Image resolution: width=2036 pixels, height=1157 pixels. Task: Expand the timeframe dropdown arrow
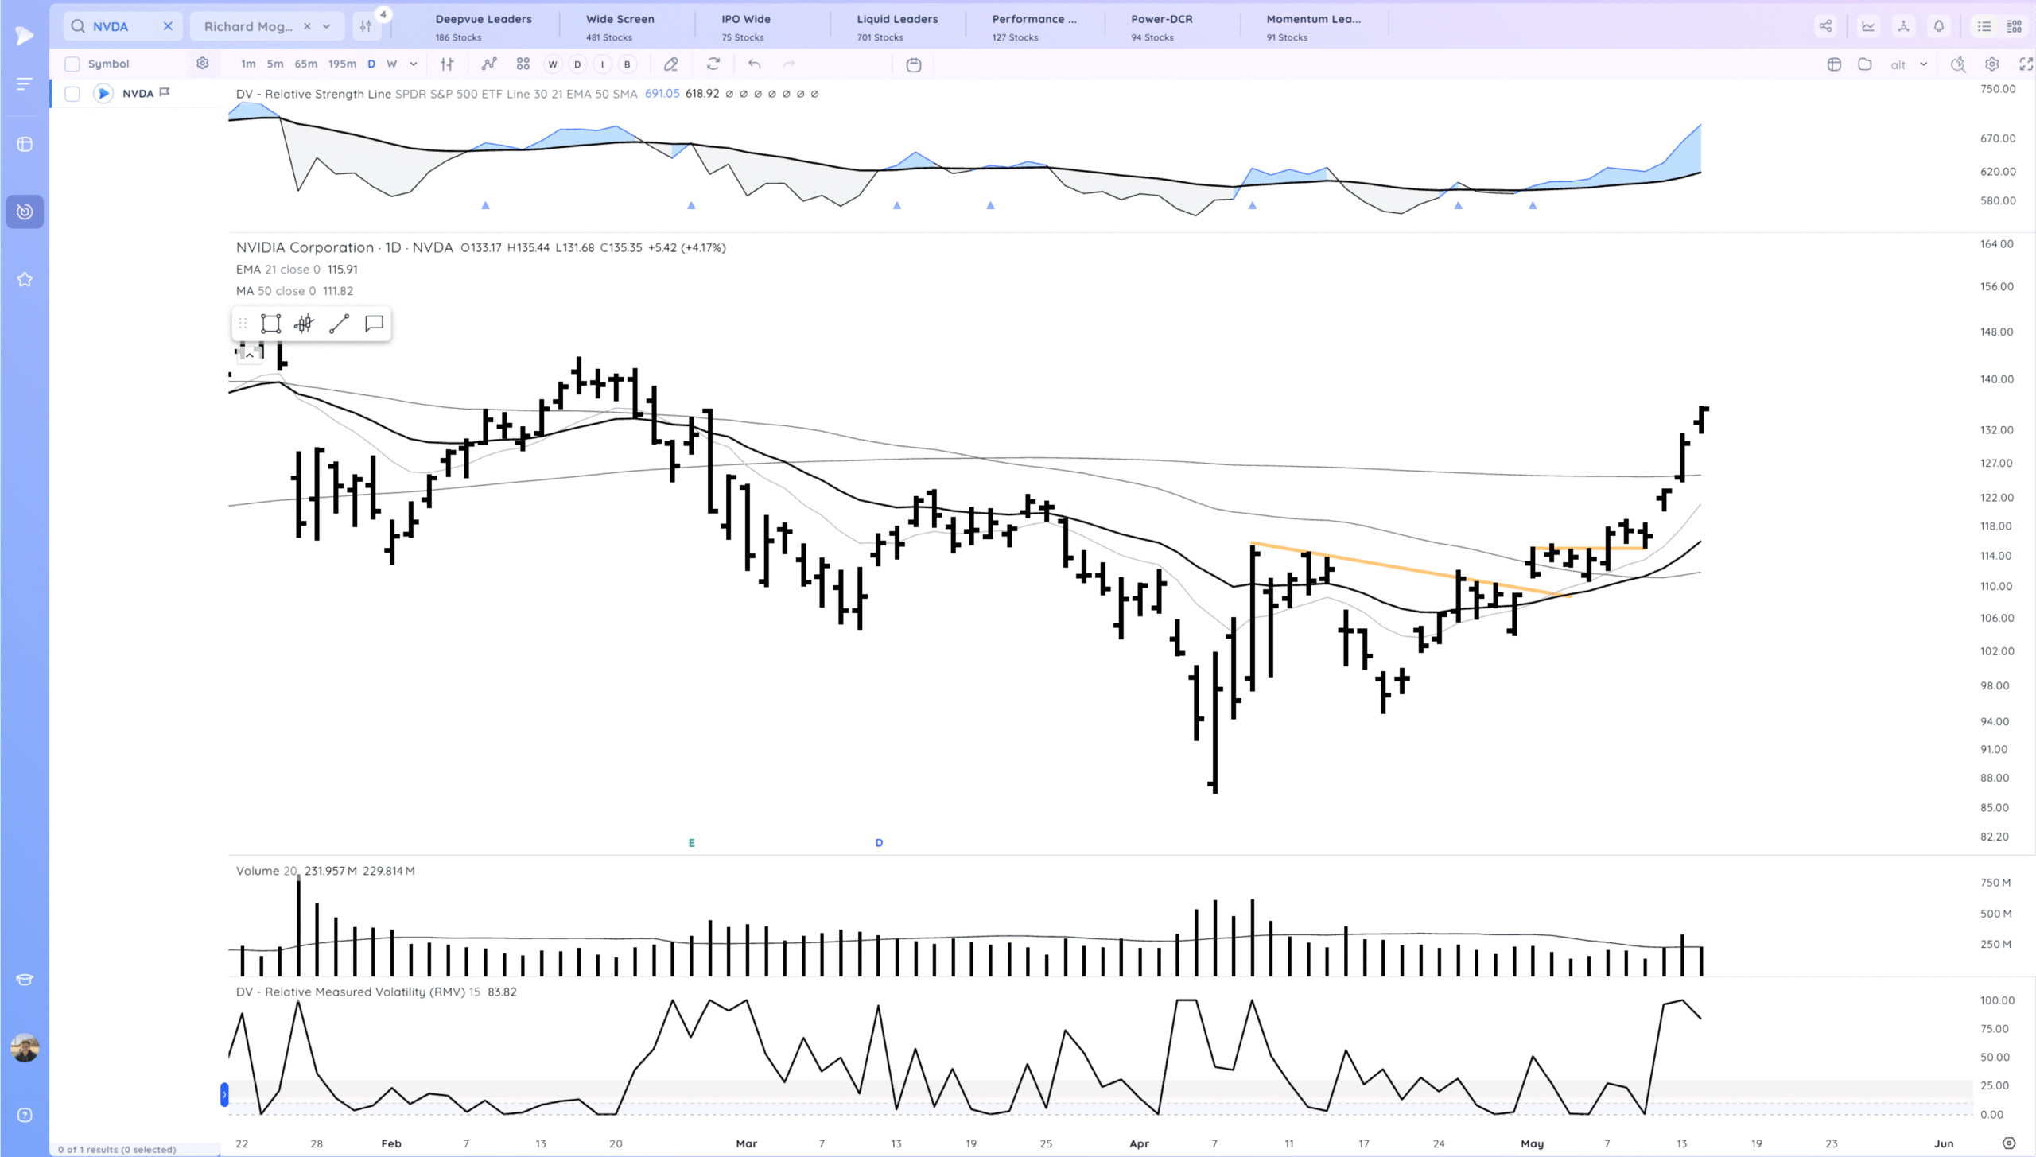[414, 64]
